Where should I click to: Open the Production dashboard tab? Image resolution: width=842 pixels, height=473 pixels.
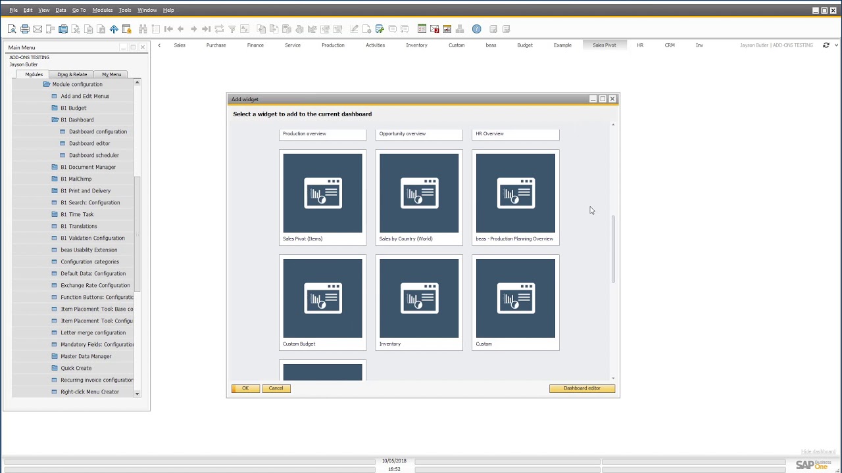click(x=333, y=45)
